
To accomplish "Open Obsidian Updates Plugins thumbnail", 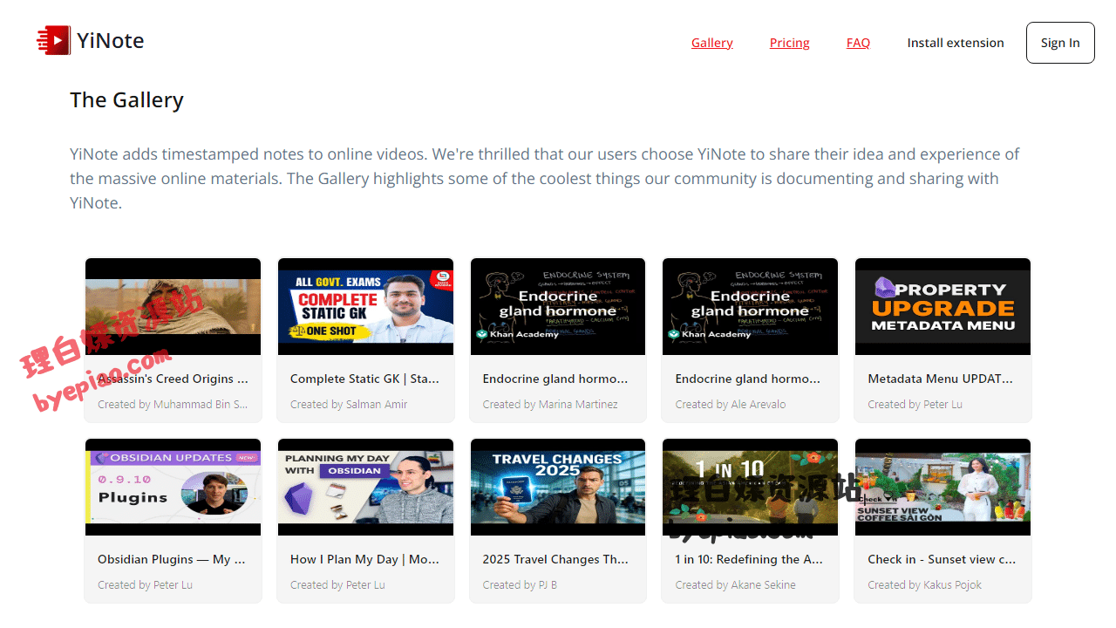I will 173,487.
